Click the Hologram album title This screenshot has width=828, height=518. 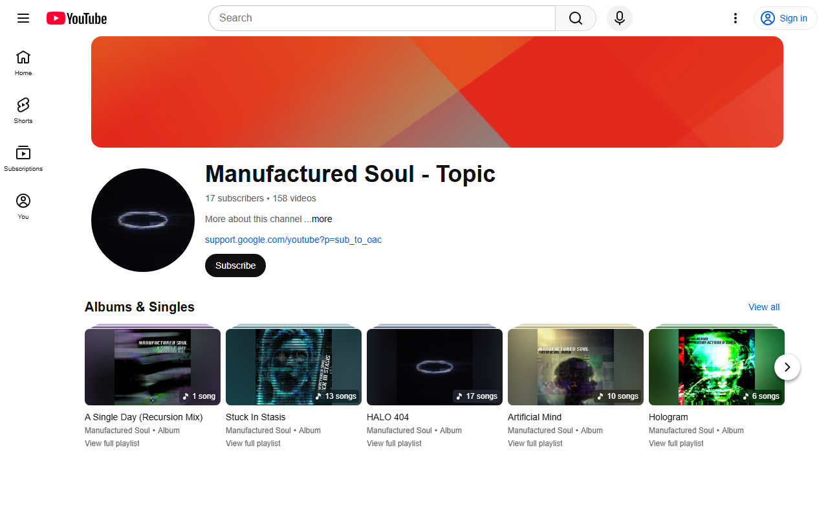[x=668, y=417]
